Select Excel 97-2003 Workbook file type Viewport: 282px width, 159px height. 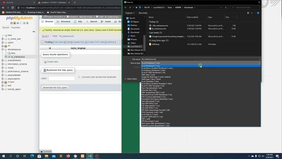coord(201,72)
